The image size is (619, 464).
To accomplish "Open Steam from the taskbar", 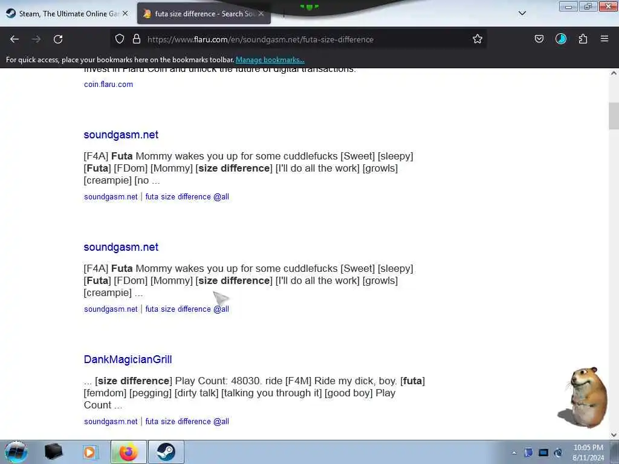I will coord(166,452).
